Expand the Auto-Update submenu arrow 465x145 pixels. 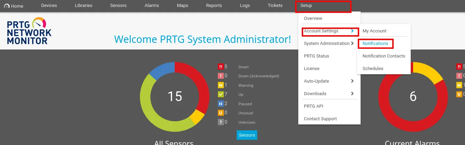353,81
